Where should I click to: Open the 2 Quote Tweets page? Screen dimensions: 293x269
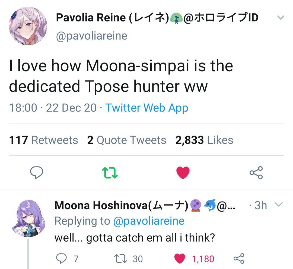(x=126, y=140)
